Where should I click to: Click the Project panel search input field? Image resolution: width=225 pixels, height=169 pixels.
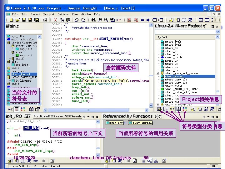click(x=186, y=32)
